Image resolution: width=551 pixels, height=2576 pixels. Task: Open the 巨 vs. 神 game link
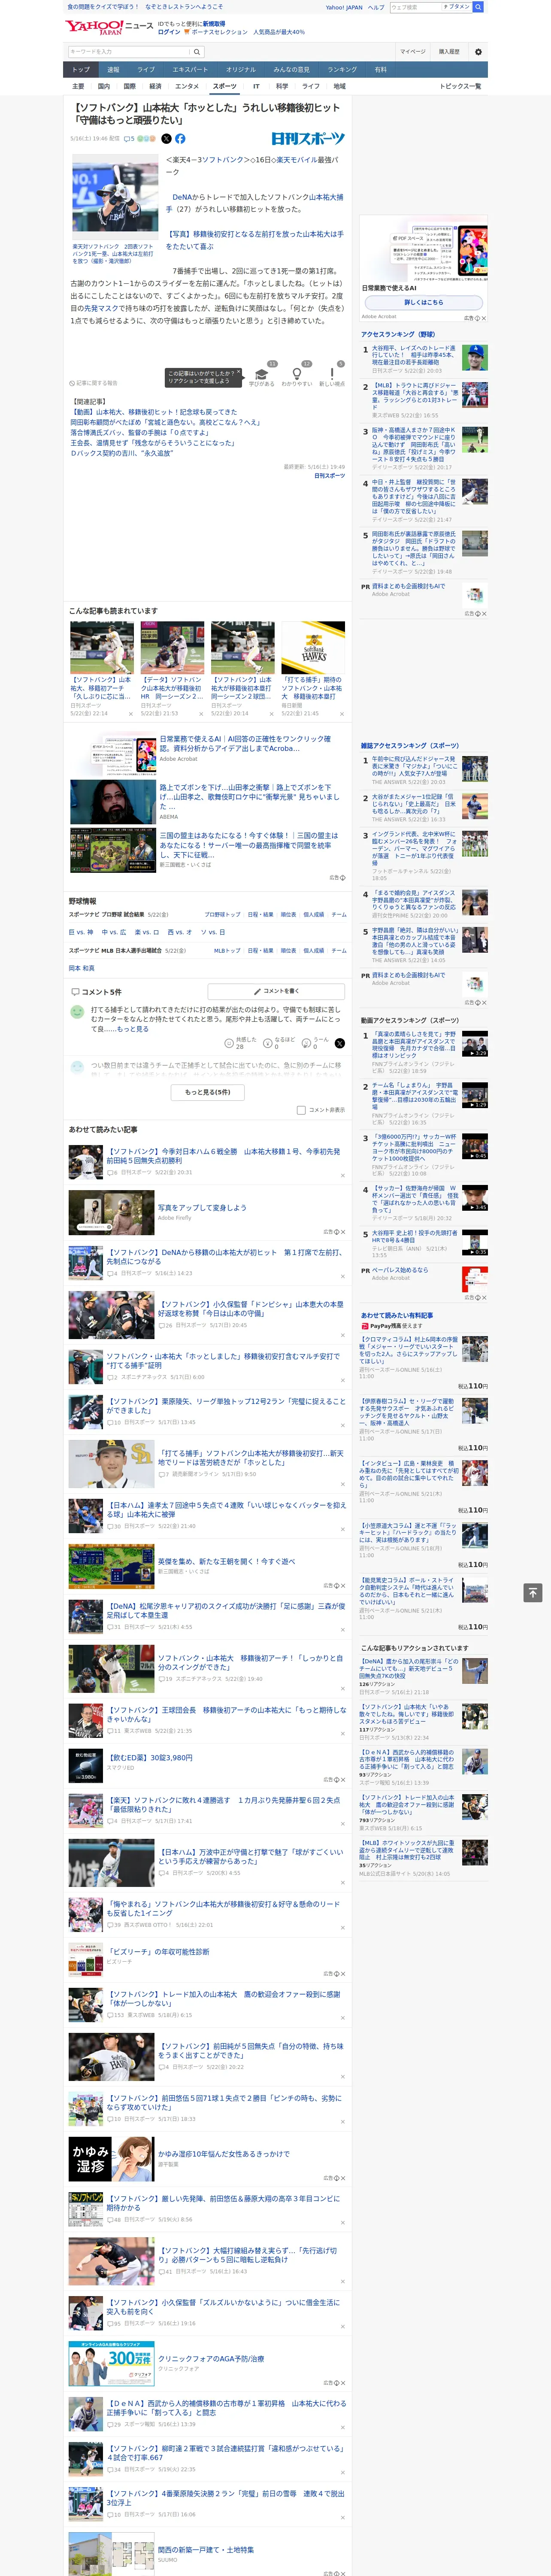(x=81, y=932)
